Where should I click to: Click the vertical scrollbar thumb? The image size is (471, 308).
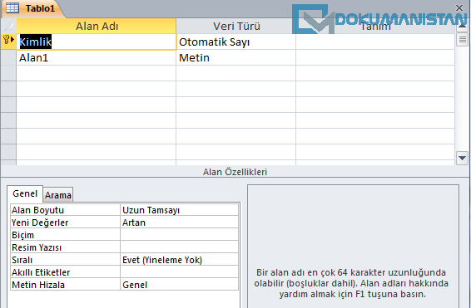pos(463,40)
